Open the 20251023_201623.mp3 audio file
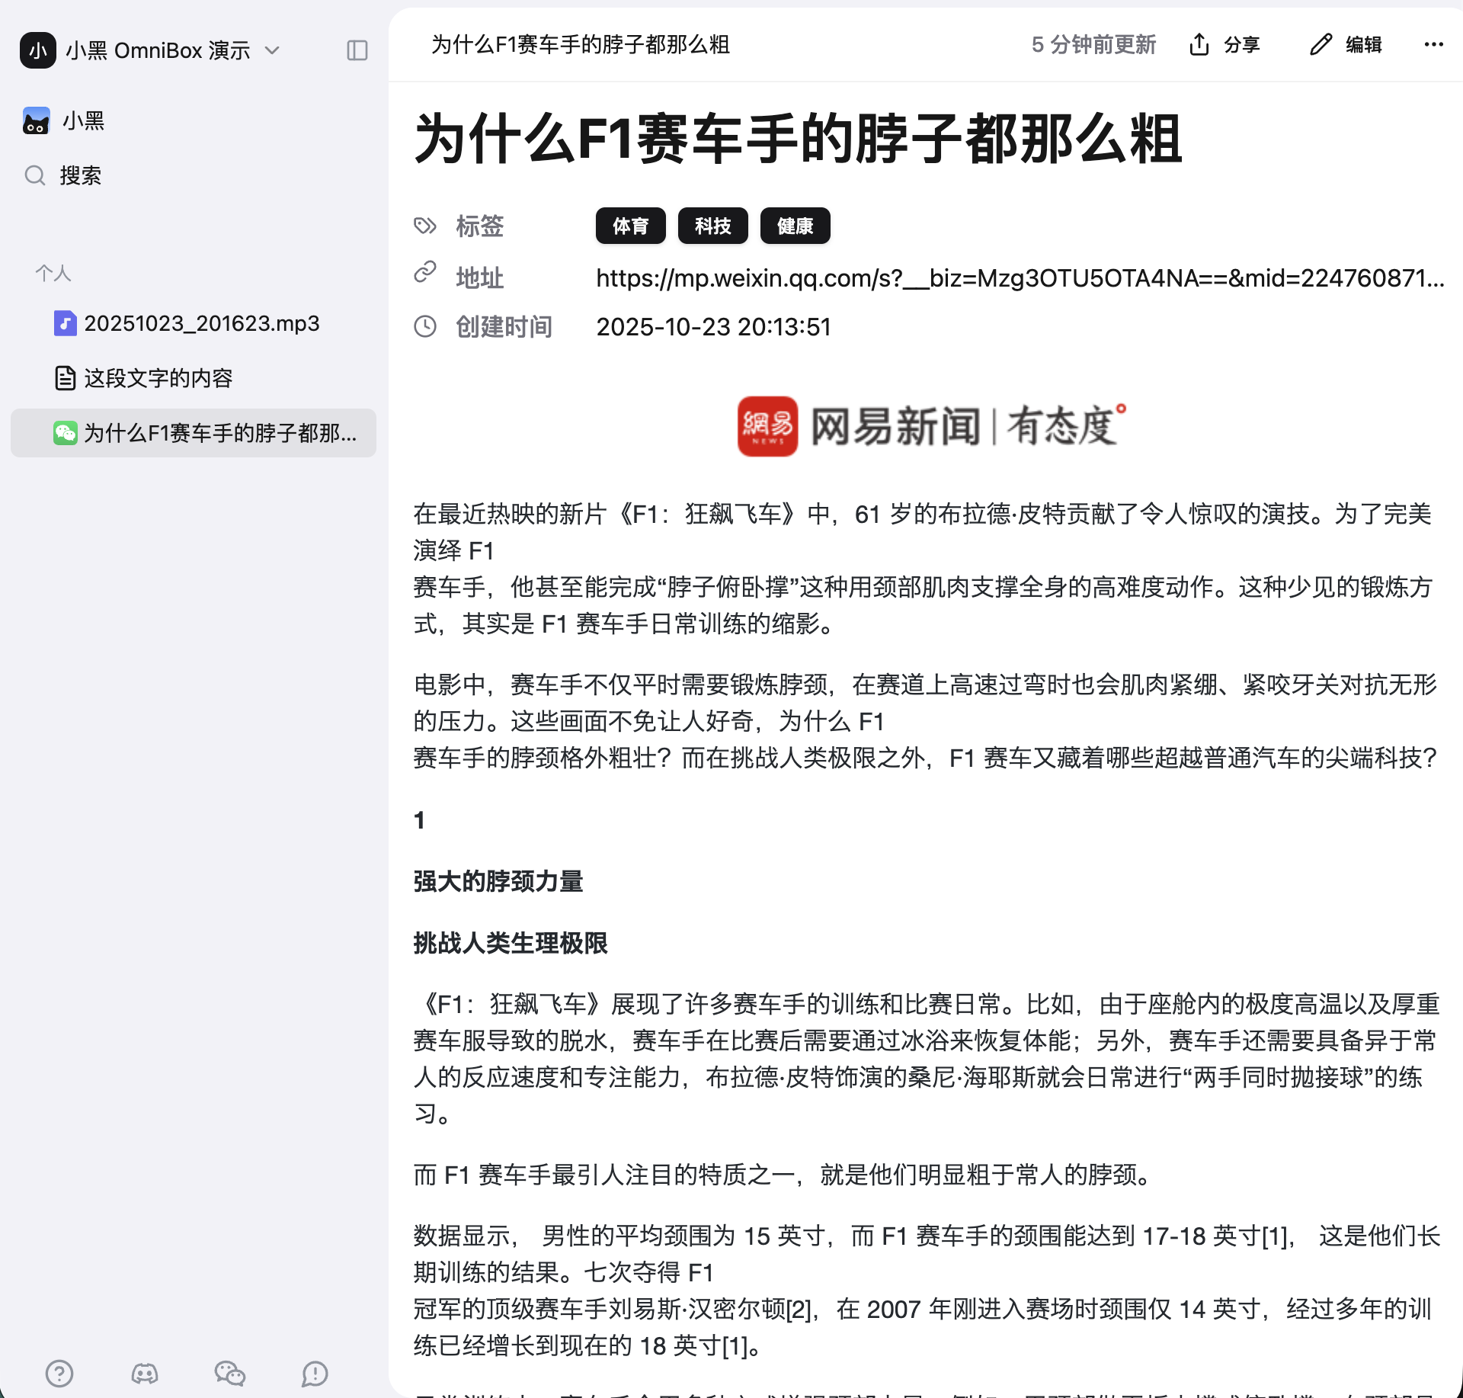1463x1398 pixels. coord(201,323)
